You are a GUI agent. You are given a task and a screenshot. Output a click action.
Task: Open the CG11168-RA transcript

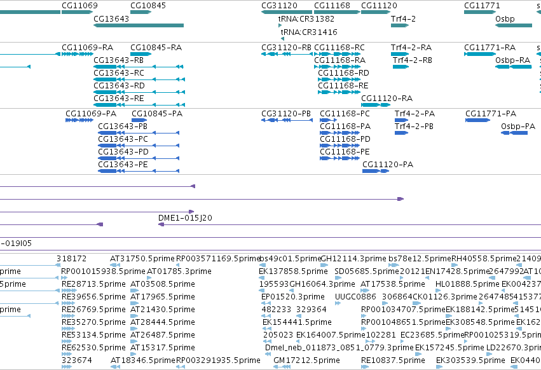[337, 67]
